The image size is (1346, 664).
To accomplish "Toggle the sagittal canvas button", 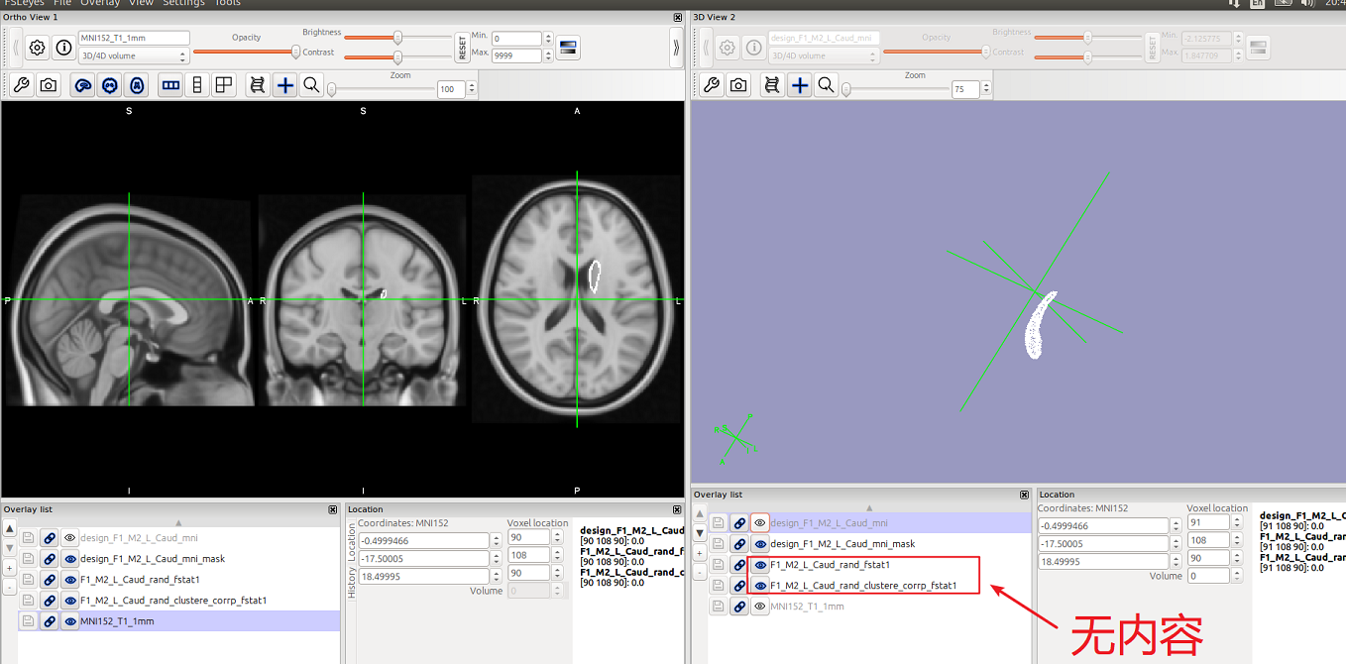I will point(83,86).
